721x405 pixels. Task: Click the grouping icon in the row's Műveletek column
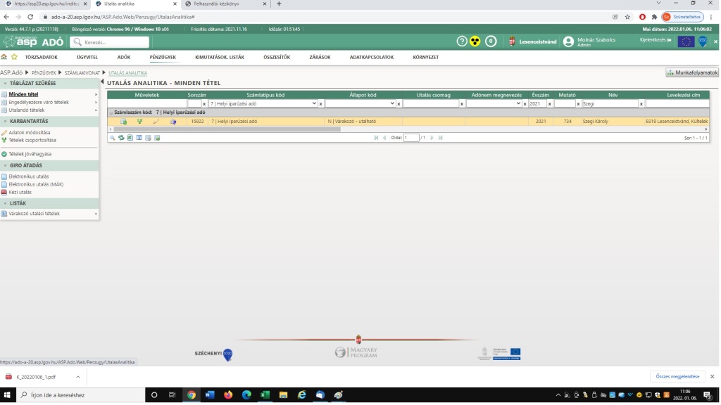point(140,122)
